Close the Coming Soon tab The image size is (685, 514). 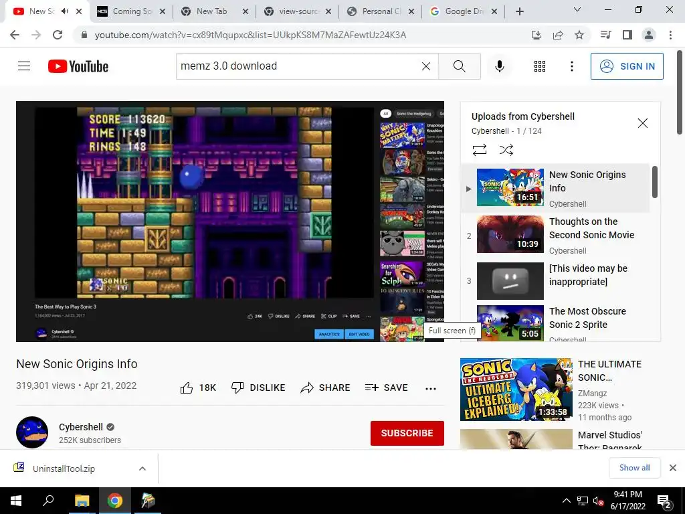point(163,12)
